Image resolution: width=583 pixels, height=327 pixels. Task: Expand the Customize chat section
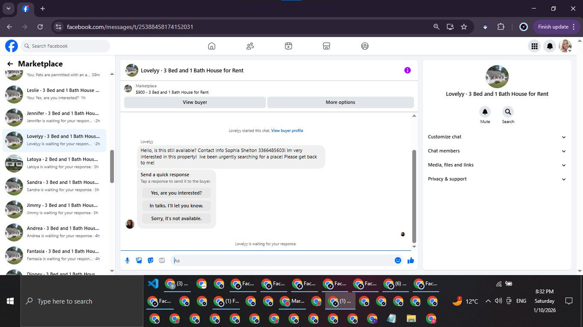[x=497, y=137]
